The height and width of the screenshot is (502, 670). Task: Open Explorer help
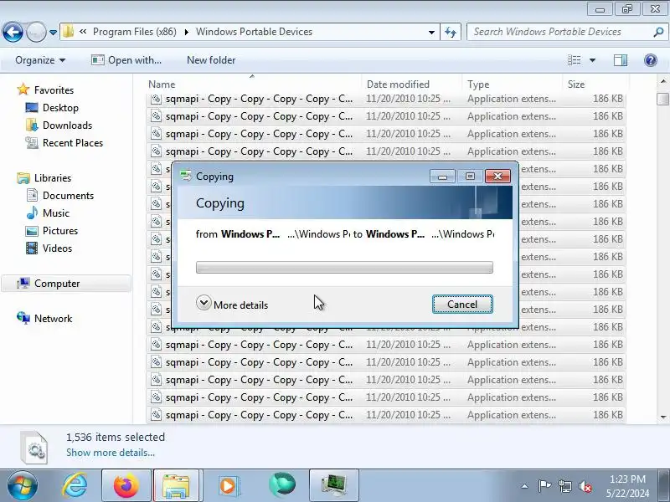[x=651, y=60]
